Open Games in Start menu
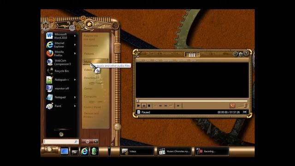295x166 pixels. pyautogui.click(x=88, y=89)
